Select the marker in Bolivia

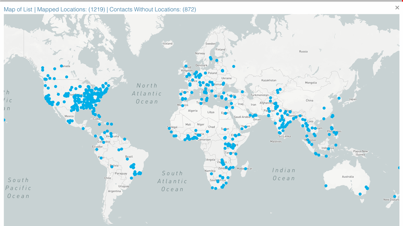click(112, 167)
